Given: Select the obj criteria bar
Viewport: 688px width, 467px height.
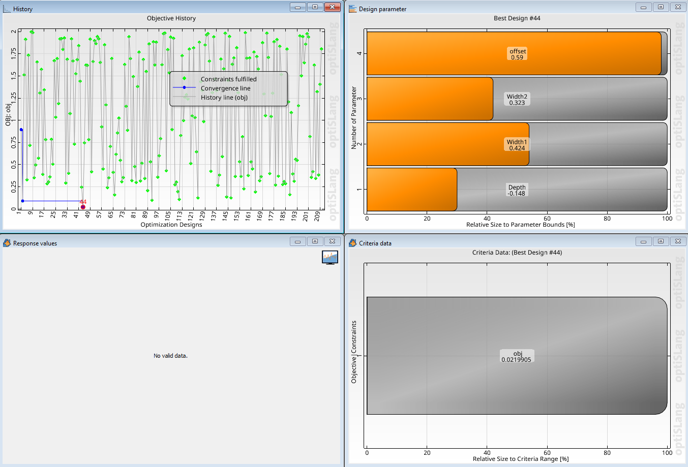Looking at the screenshot, I should (516, 356).
